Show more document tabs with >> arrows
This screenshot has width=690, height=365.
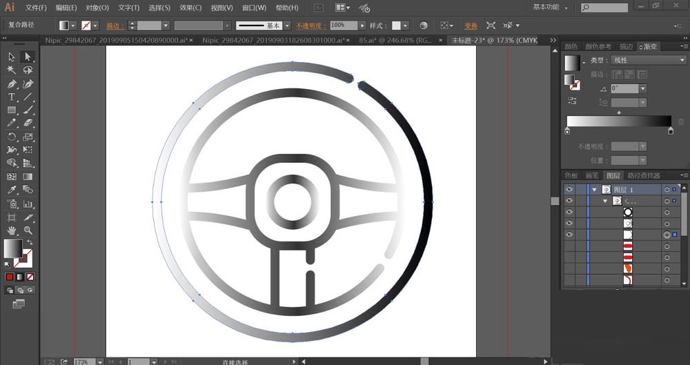[x=553, y=40]
